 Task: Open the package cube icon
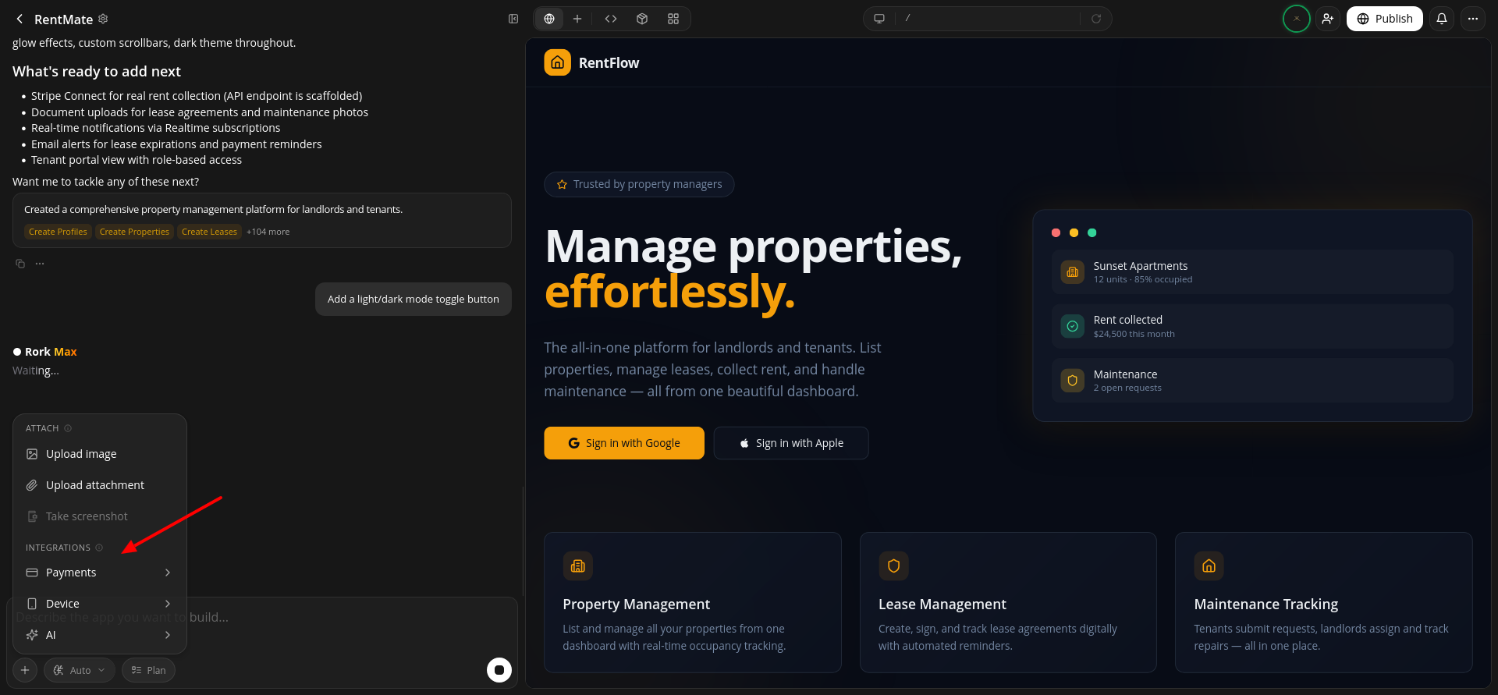point(642,19)
